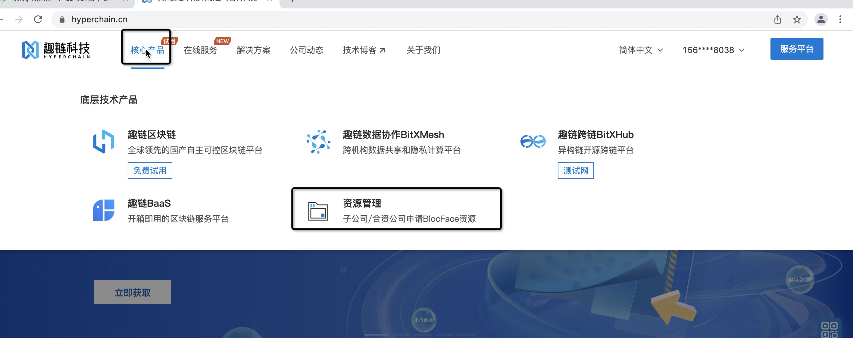This screenshot has height=338, width=853.
Task: Reload the page with the refresh icon
Action: (x=38, y=20)
